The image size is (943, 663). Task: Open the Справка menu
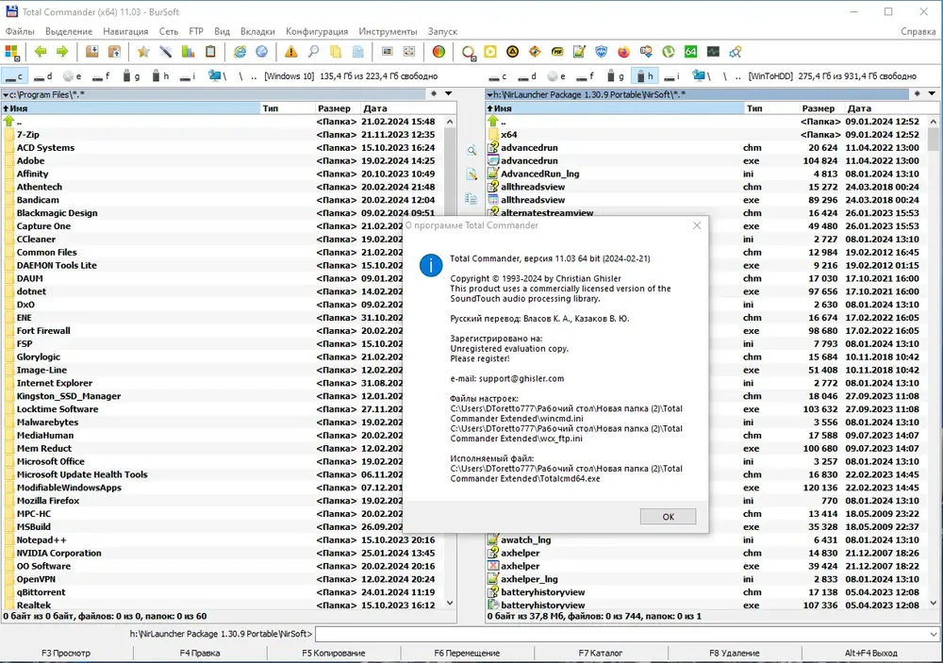pos(918,31)
